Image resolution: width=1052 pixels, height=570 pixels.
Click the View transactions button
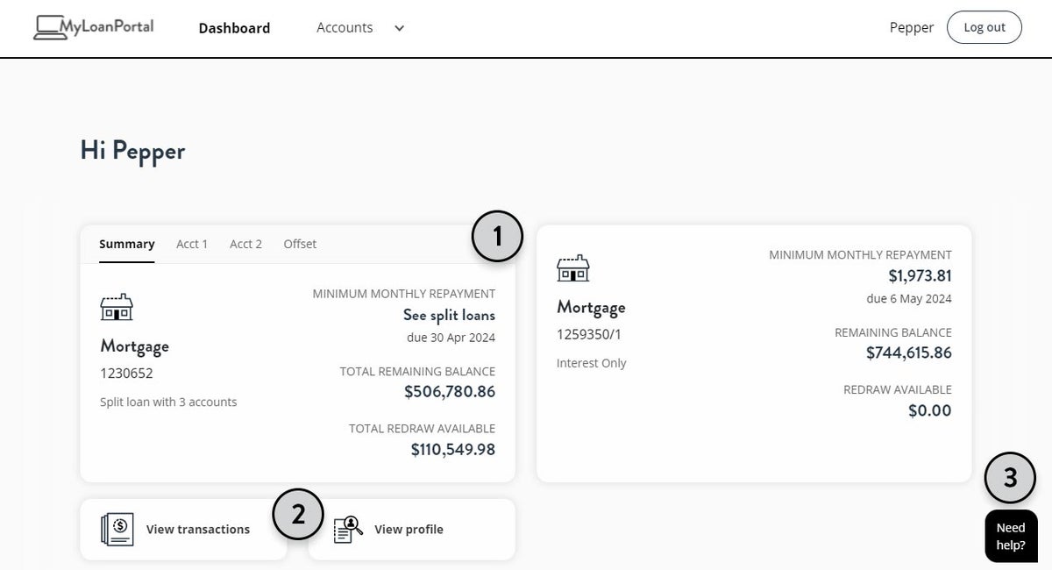pyautogui.click(x=184, y=528)
